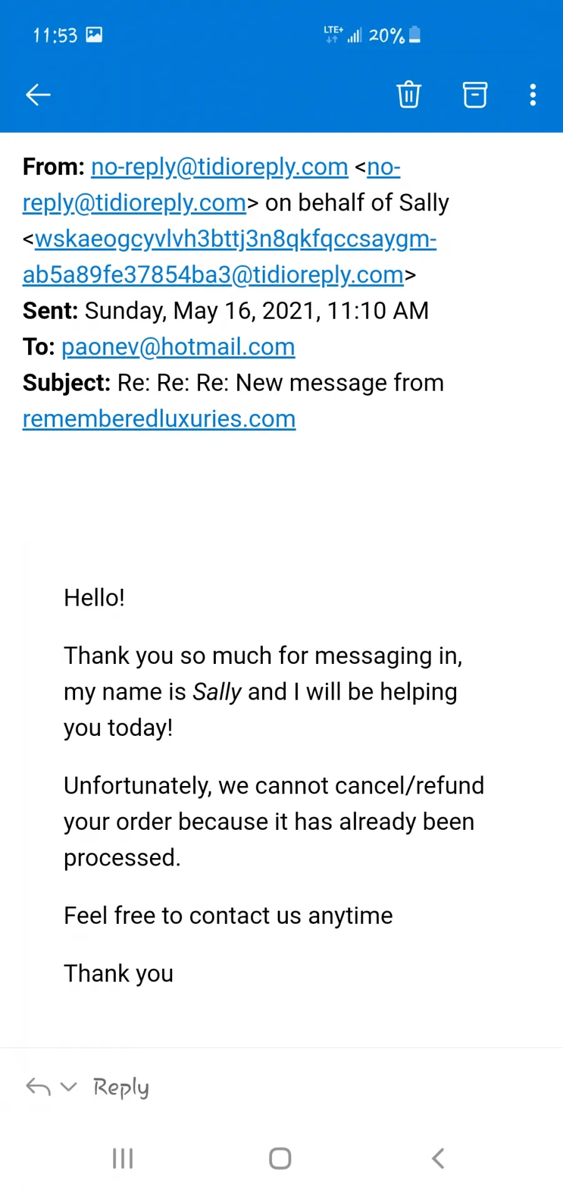This screenshot has width=563, height=1190.
Task: Tap the LTE signal strength indicator
Action: tap(343, 34)
